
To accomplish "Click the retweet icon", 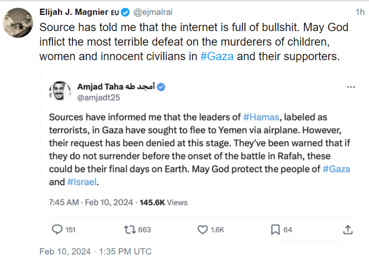I will coord(130,229).
